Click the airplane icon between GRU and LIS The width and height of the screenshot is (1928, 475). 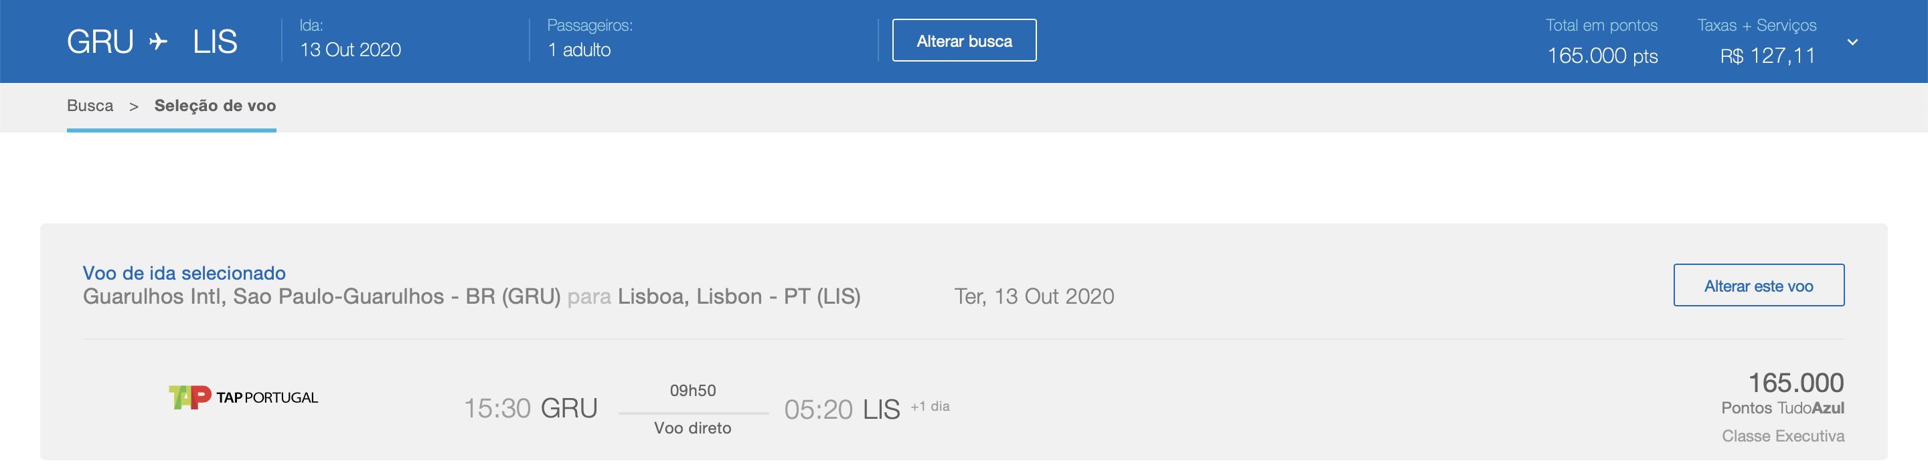(158, 41)
